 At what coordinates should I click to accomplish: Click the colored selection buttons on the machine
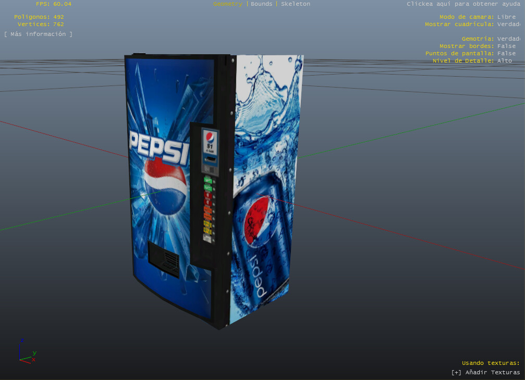(x=207, y=209)
